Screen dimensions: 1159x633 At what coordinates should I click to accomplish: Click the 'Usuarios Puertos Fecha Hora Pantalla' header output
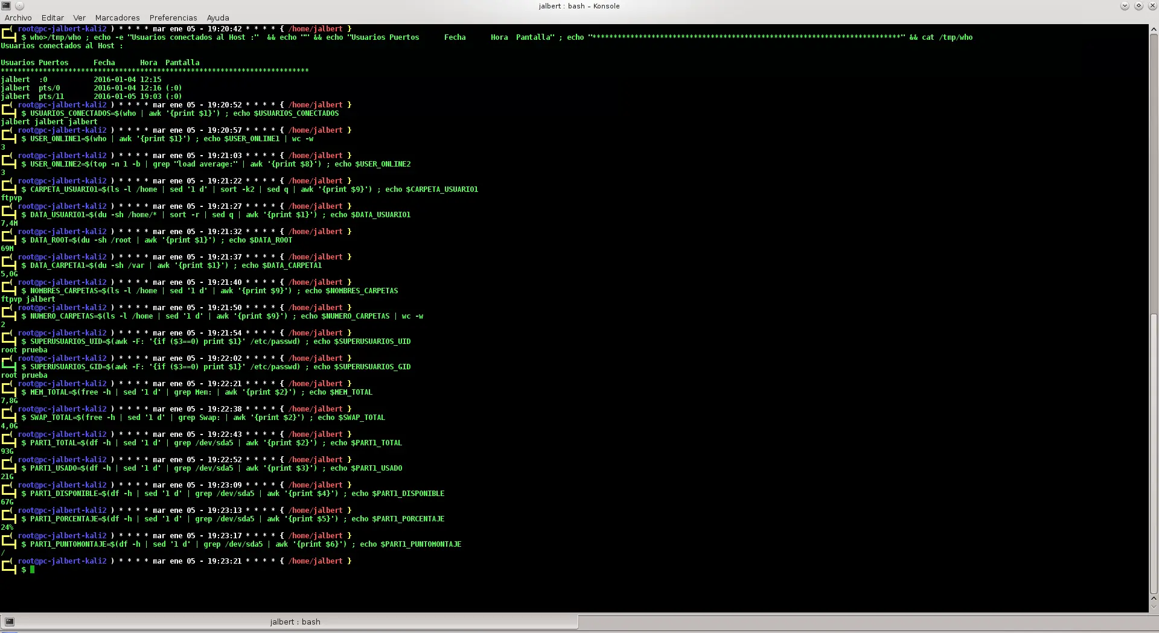pos(100,63)
